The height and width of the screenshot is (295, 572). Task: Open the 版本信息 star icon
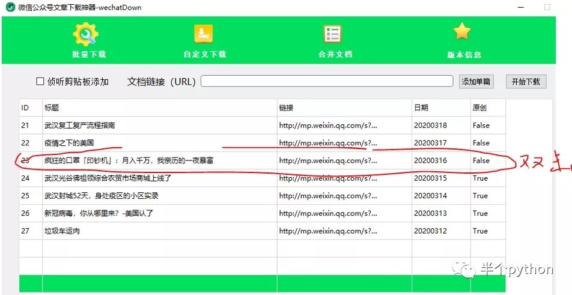[462, 31]
